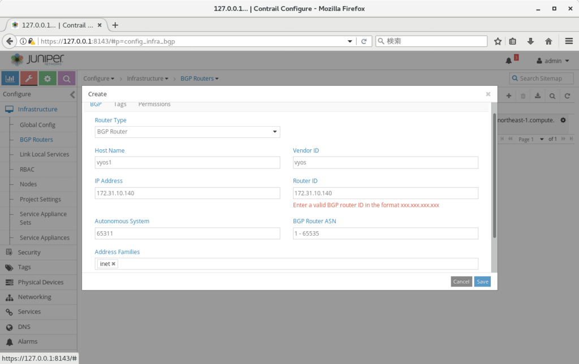Close the Create dialog with X
The width and height of the screenshot is (579, 364).
pos(488,94)
